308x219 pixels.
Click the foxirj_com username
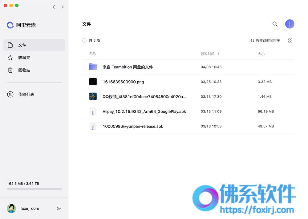pos(30,209)
